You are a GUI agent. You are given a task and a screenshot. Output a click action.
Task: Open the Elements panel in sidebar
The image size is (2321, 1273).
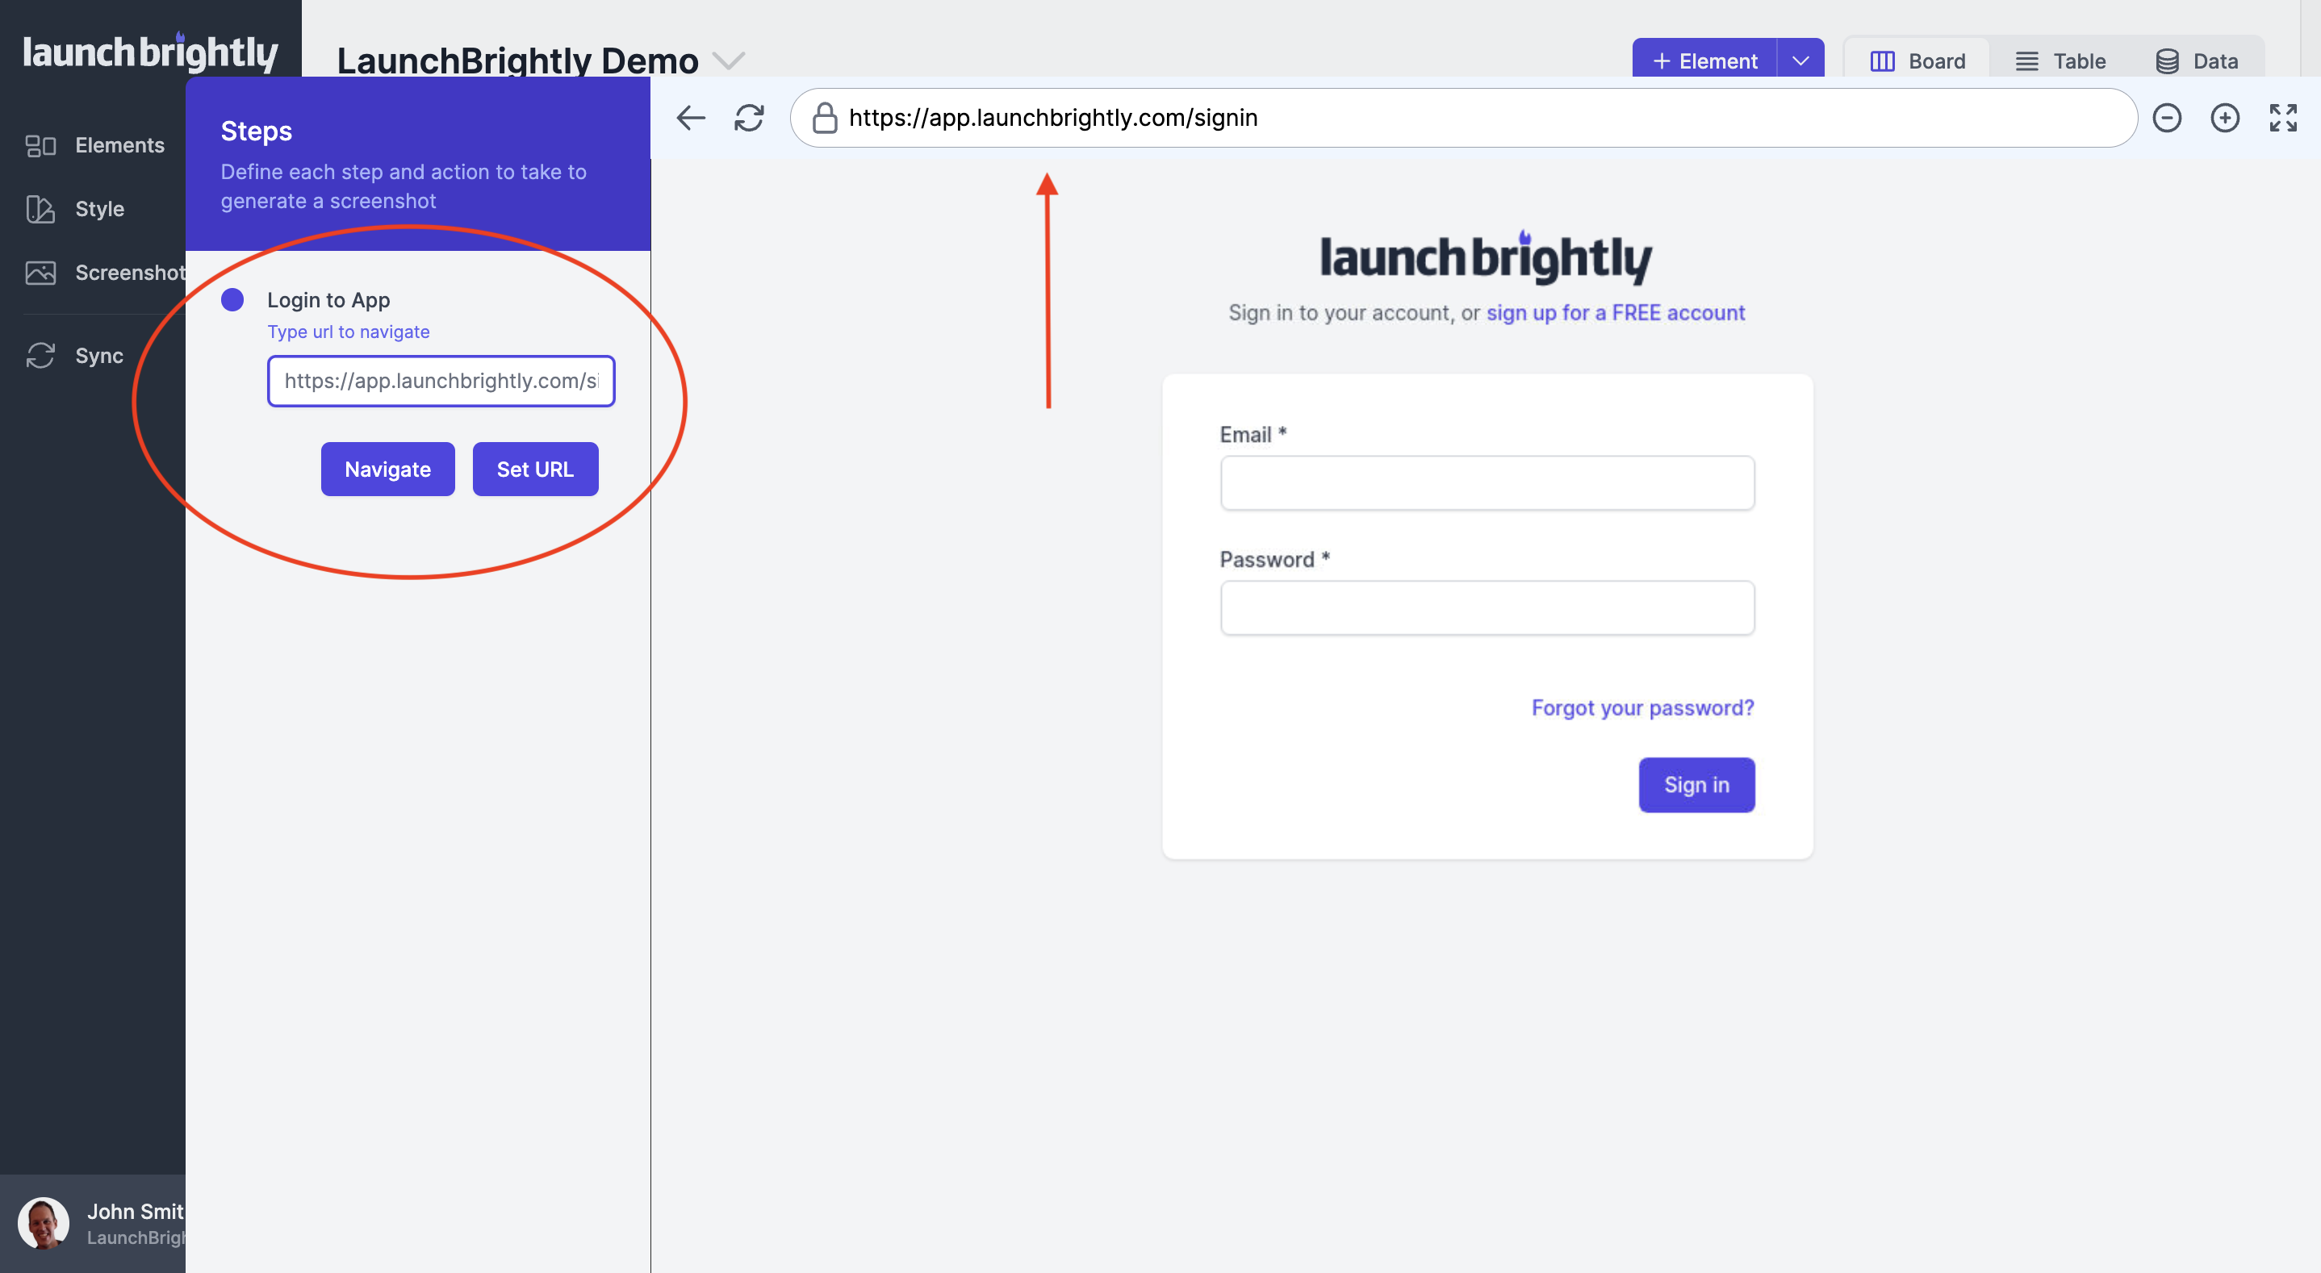pos(118,145)
